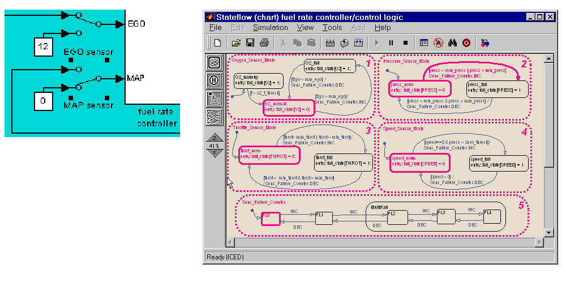
Task: Save the chart using the floppy icon
Action: (x=250, y=43)
